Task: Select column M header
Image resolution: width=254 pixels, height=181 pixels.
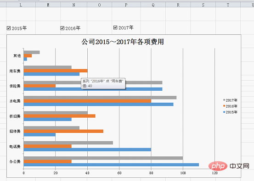Action: 48,5
